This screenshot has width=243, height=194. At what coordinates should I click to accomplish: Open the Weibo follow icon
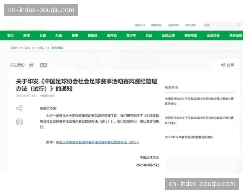click(32, 65)
